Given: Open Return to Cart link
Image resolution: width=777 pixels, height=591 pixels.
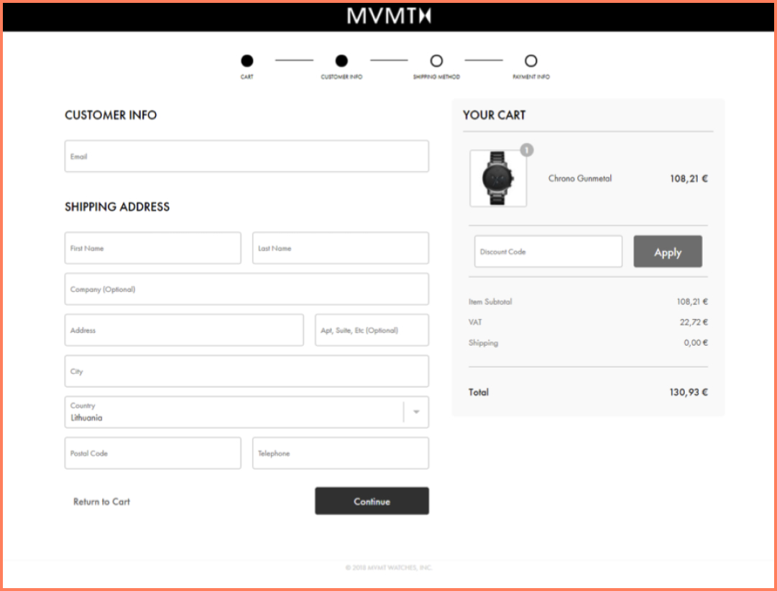Looking at the screenshot, I should 101,502.
